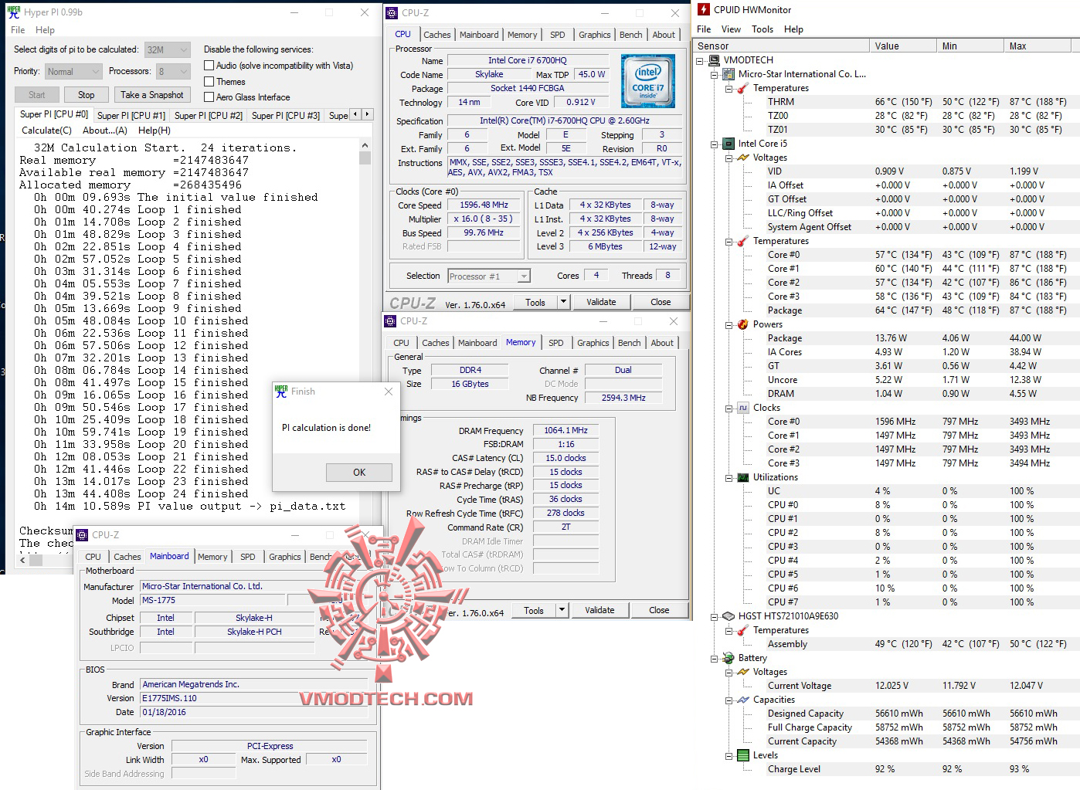
Task: Open the File menu in Hyper PI
Action: tap(18, 30)
